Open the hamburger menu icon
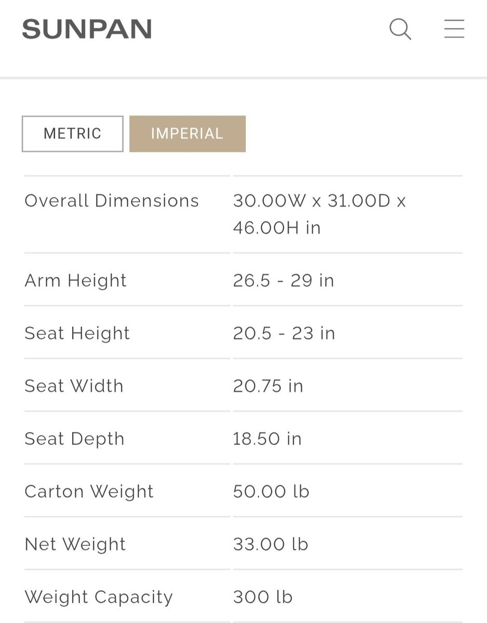The width and height of the screenshot is (487, 623). tap(454, 29)
